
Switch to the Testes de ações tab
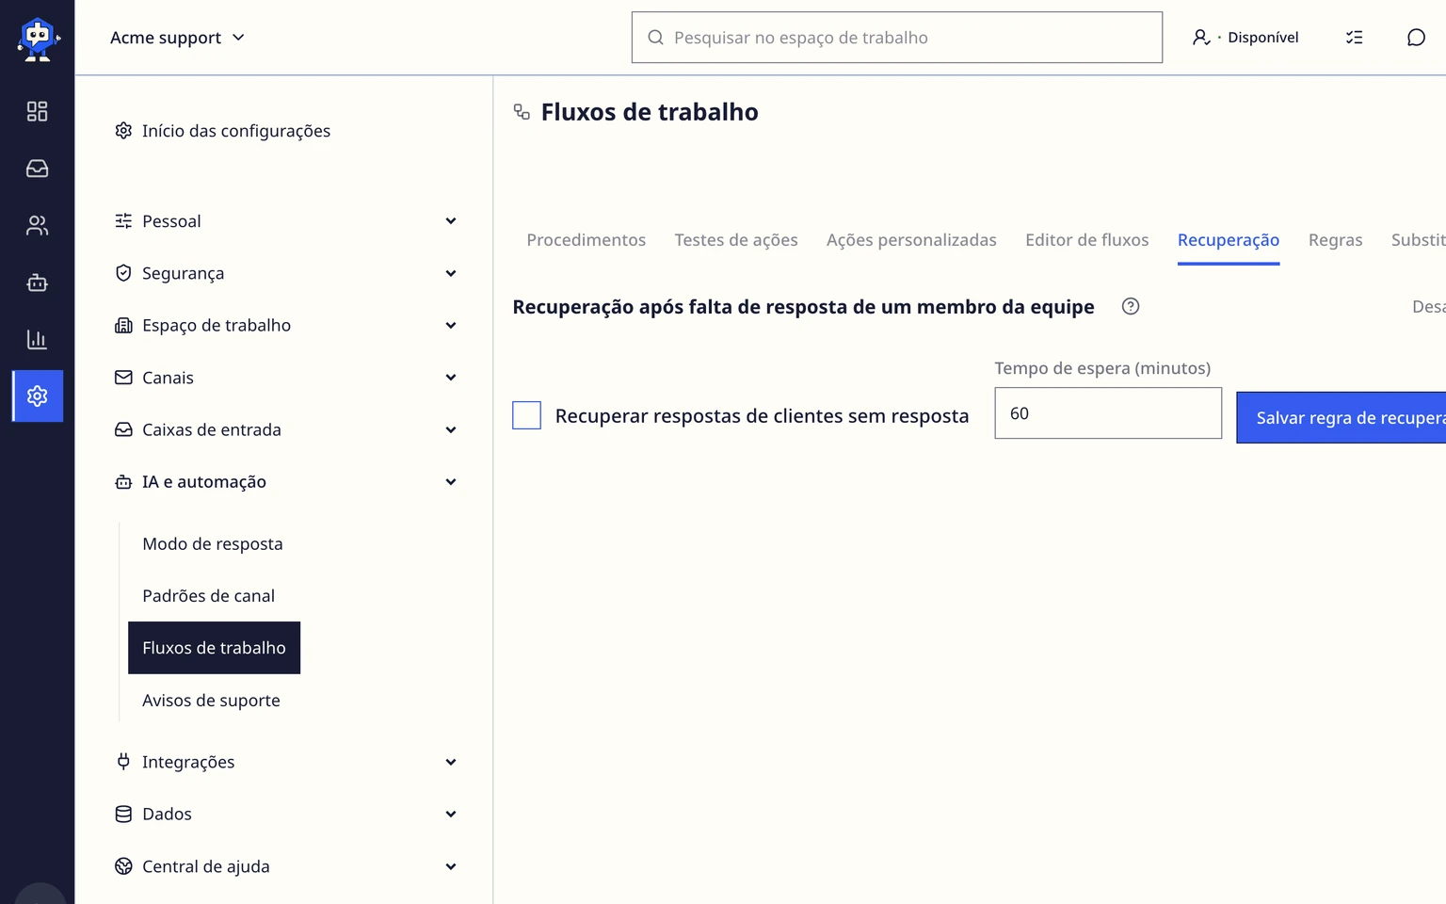736,240
